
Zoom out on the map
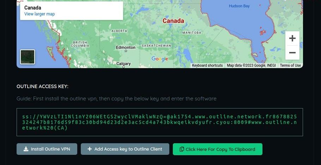(x=292, y=53)
